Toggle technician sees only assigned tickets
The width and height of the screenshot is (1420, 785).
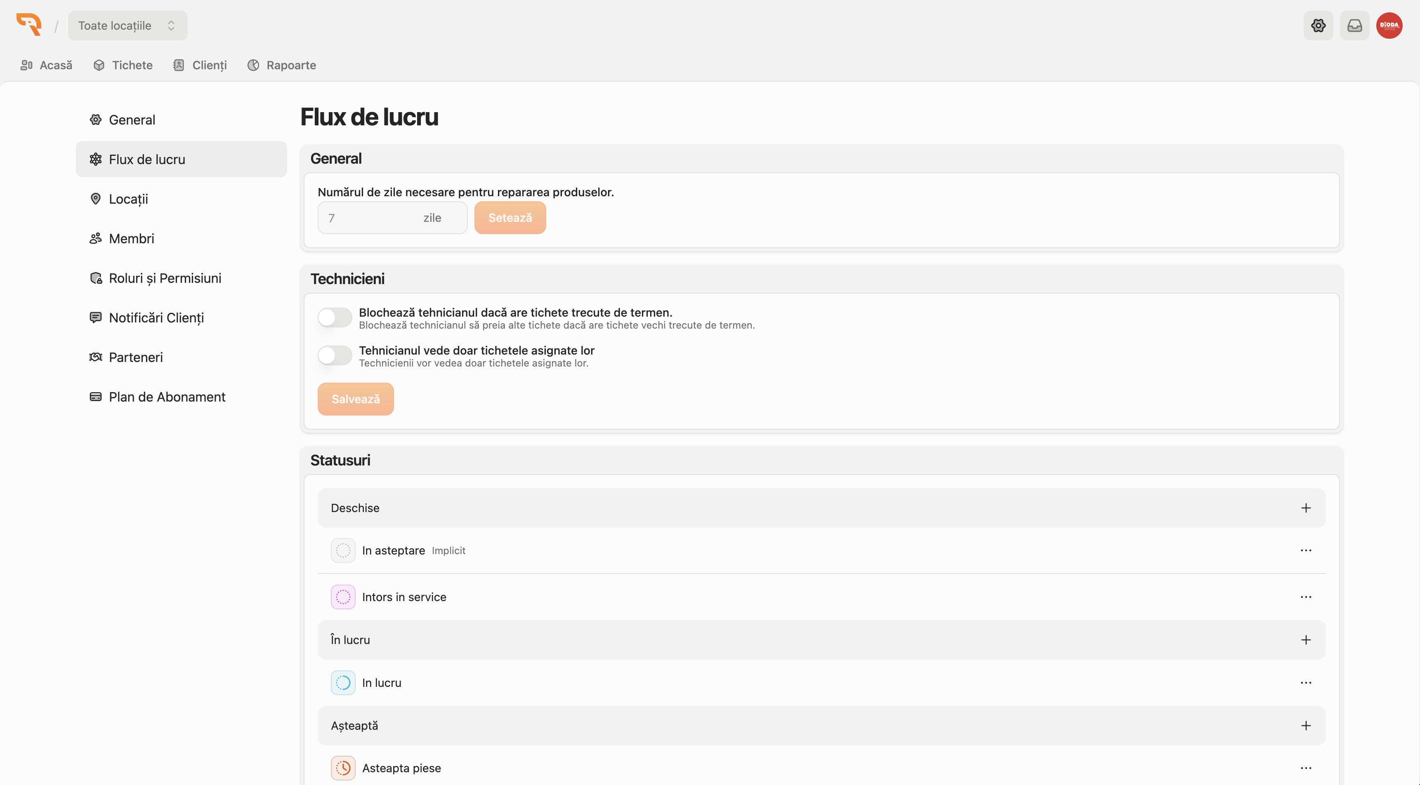335,355
